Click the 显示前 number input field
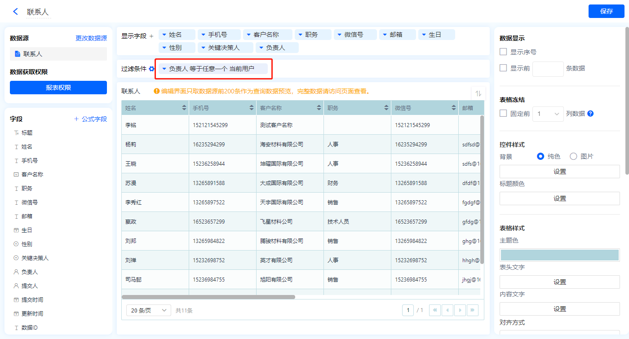Screen dimensions: 629x339 tap(548, 69)
